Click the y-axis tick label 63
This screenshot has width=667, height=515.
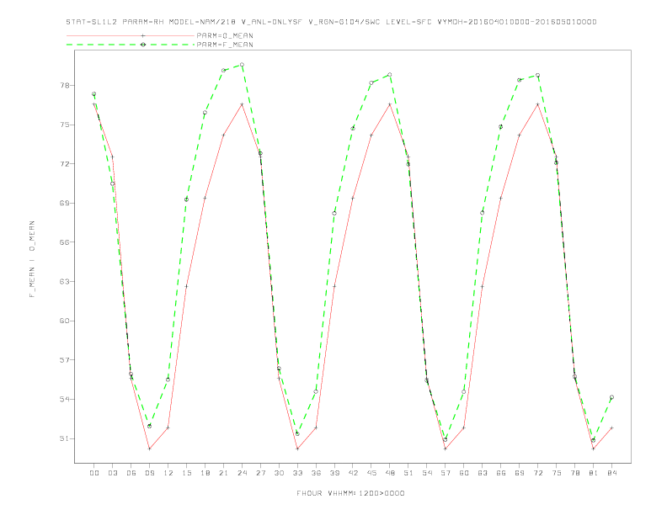point(64,282)
